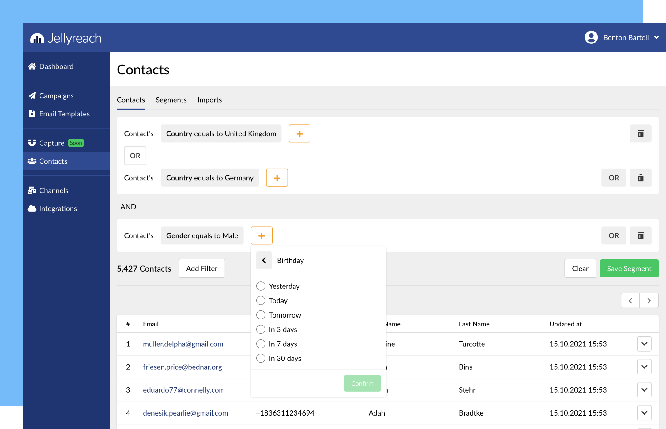Viewport: 666px width, 429px height.
Task: Switch to the Imports tab
Action: pos(209,100)
